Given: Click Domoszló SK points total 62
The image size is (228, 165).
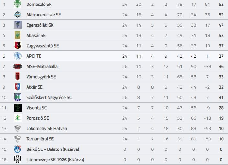Looking at the screenshot, I should (221, 4).
